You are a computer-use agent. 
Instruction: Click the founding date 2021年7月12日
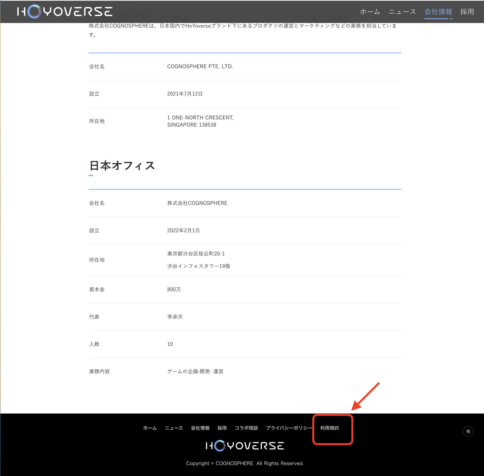[185, 94]
